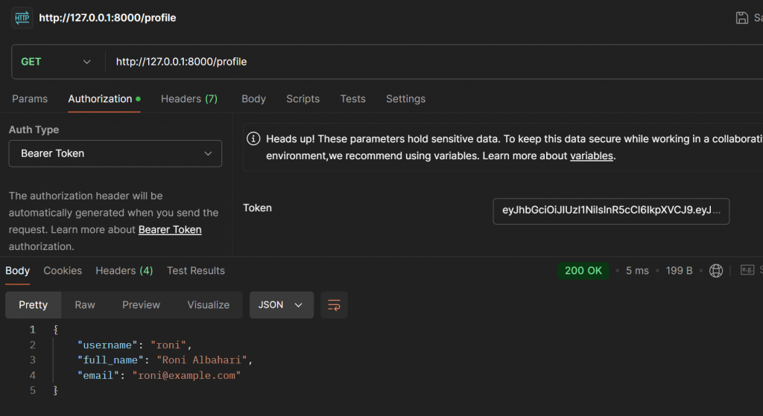Select the Visualize response view
Screen dimensions: 763x416
pyautogui.click(x=209, y=305)
